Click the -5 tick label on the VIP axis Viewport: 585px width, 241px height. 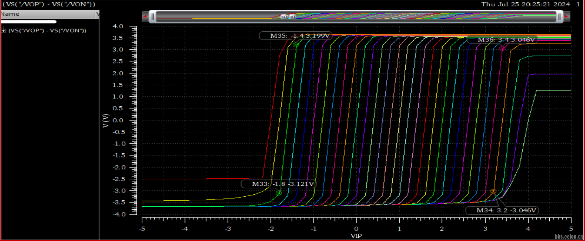(x=142, y=228)
